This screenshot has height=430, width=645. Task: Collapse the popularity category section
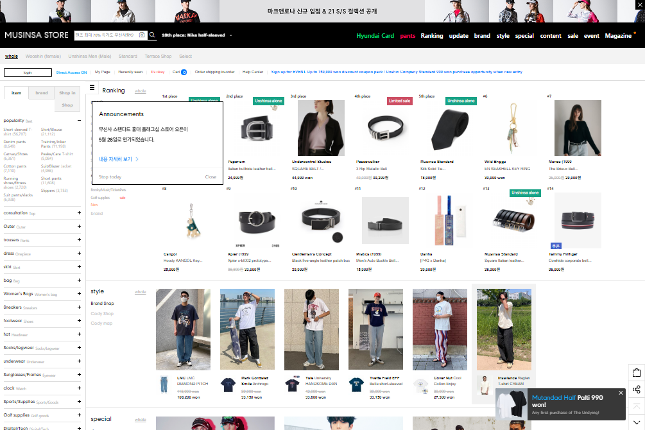(x=79, y=120)
